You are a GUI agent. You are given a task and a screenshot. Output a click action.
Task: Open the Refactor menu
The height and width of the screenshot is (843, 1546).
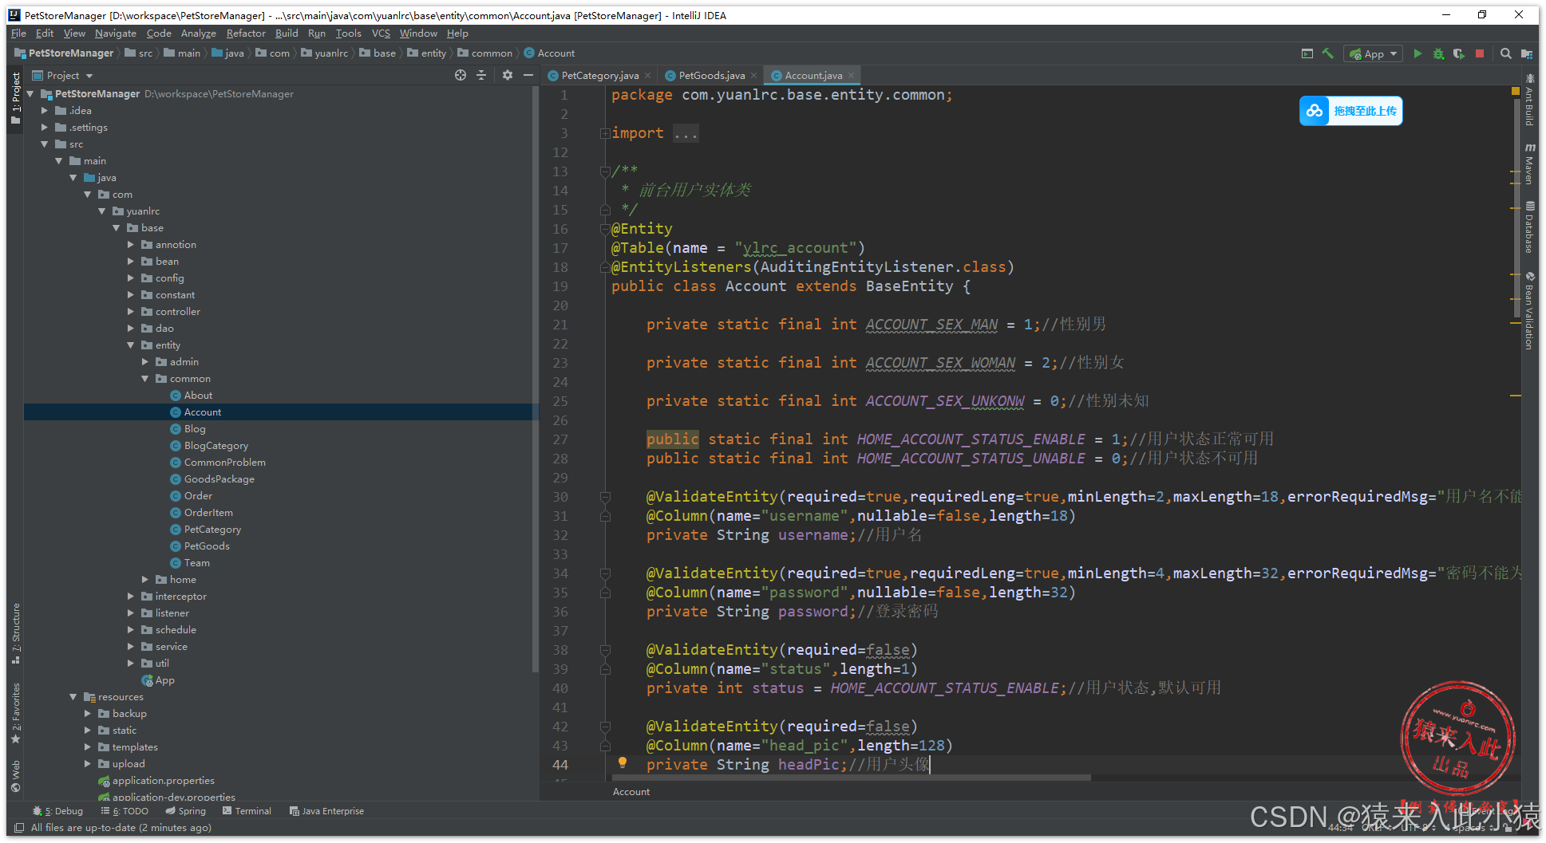point(246,33)
